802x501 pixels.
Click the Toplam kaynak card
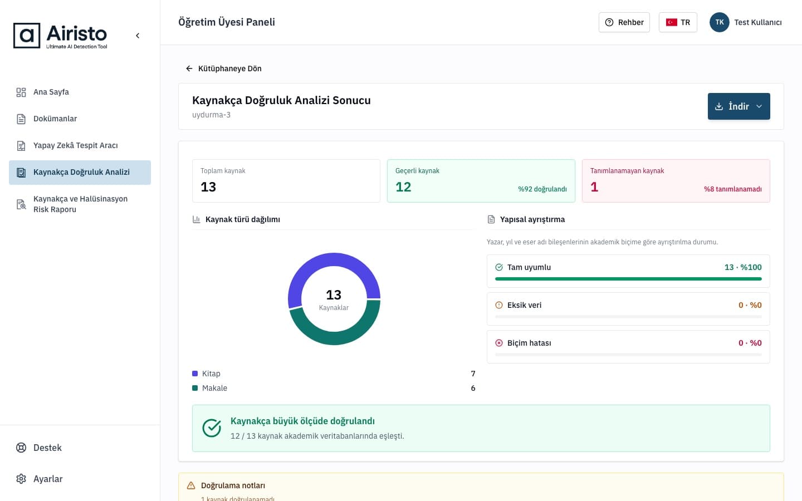pos(286,181)
